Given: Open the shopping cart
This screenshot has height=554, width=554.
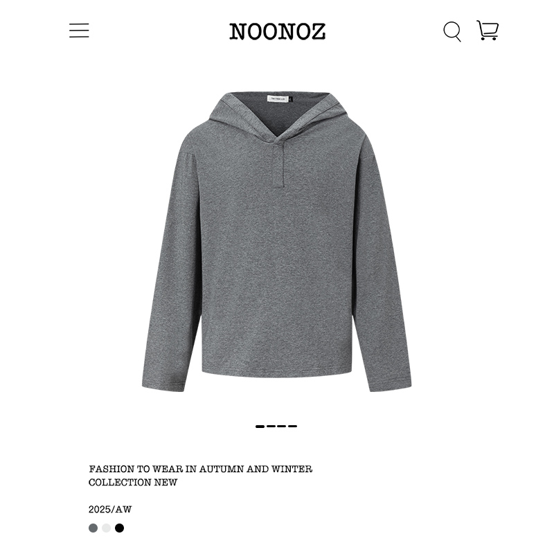Looking at the screenshot, I should click(x=488, y=30).
